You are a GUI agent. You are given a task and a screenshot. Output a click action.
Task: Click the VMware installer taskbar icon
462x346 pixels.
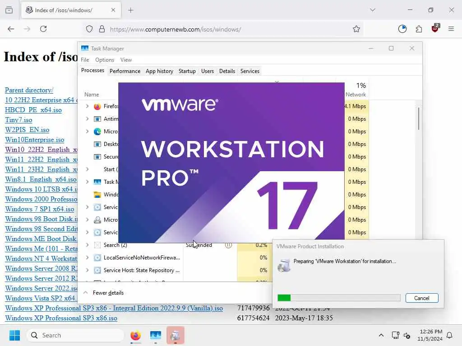tap(176, 335)
